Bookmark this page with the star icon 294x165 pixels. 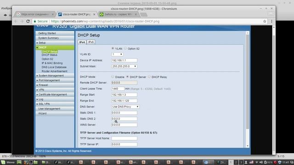[265, 22]
